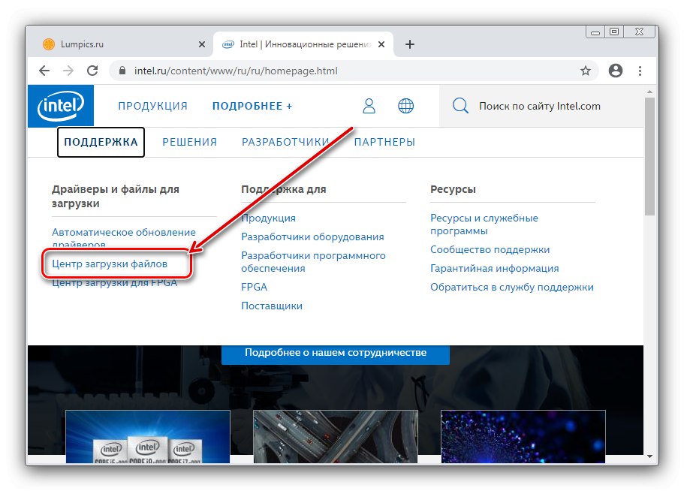Open Гарантийная информация link
Screen dimensions: 684x491
(x=494, y=268)
